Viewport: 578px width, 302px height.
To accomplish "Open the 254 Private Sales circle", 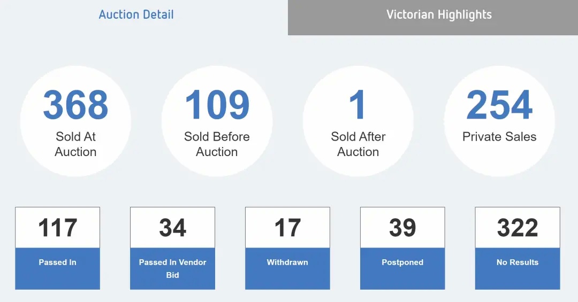I will click(499, 121).
